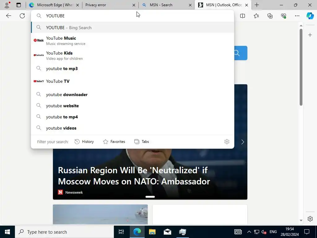Close the MSN - Search tab

point(190,5)
